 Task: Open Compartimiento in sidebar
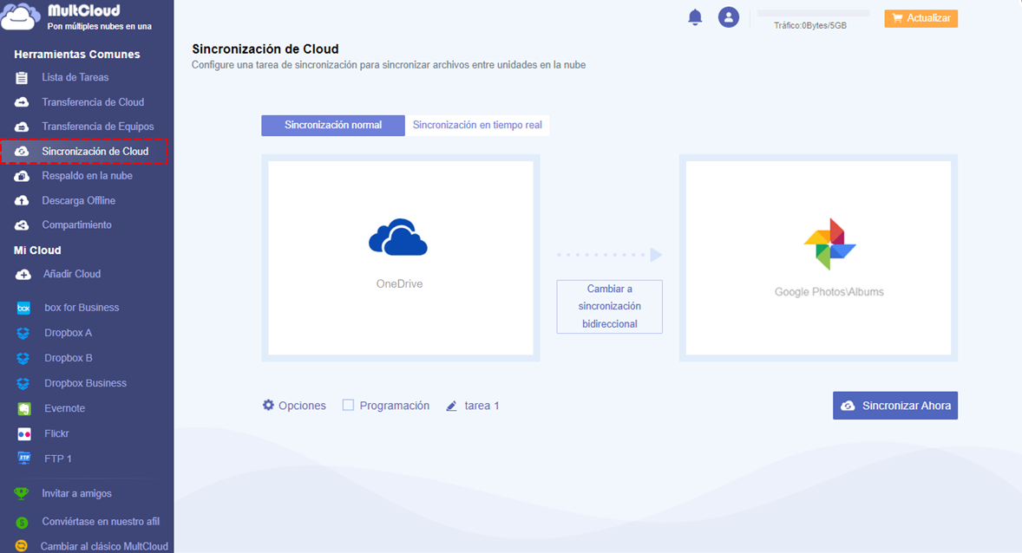click(77, 225)
